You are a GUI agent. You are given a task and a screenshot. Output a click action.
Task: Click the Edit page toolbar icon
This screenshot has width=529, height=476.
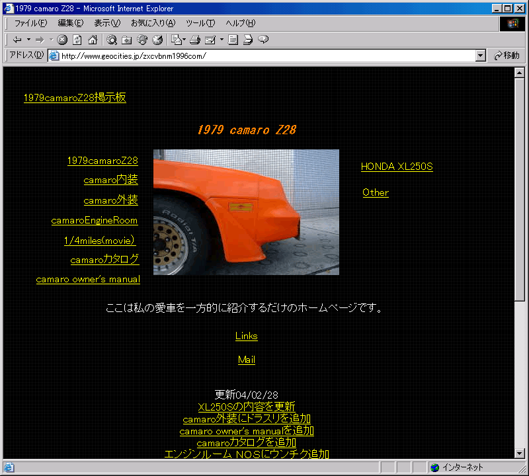tap(210, 40)
